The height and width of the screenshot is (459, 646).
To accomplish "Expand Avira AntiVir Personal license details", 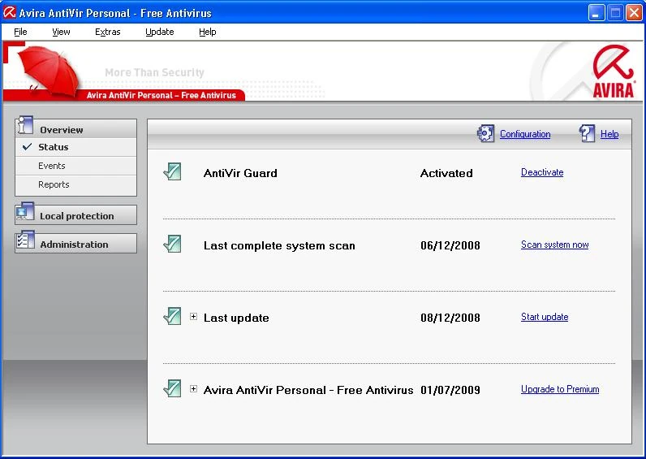I will point(193,389).
